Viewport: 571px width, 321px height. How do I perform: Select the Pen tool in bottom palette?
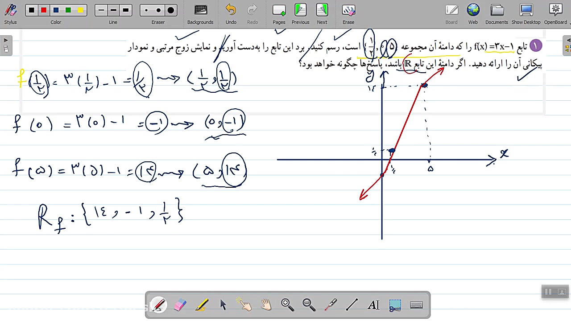coord(159,305)
